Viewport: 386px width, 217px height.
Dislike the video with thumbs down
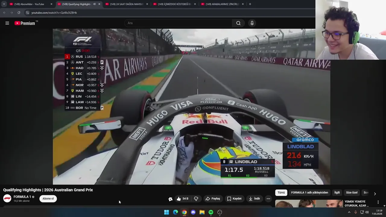pos(196,199)
